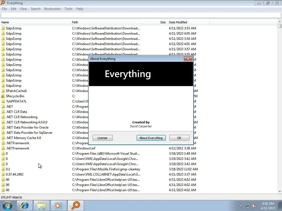Restore down the Everything window
Screen dimensions: 282x211
(268, 3)
